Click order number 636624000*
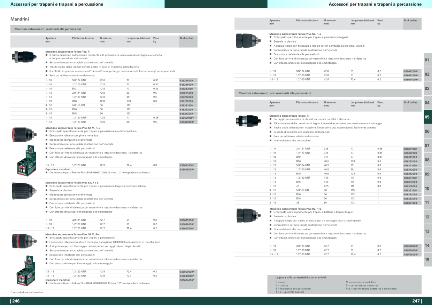 [187, 280]
